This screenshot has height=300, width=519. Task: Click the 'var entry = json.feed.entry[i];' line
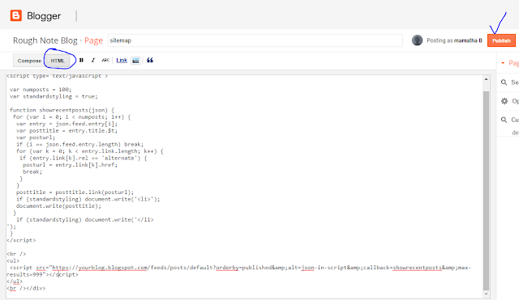(x=66, y=124)
